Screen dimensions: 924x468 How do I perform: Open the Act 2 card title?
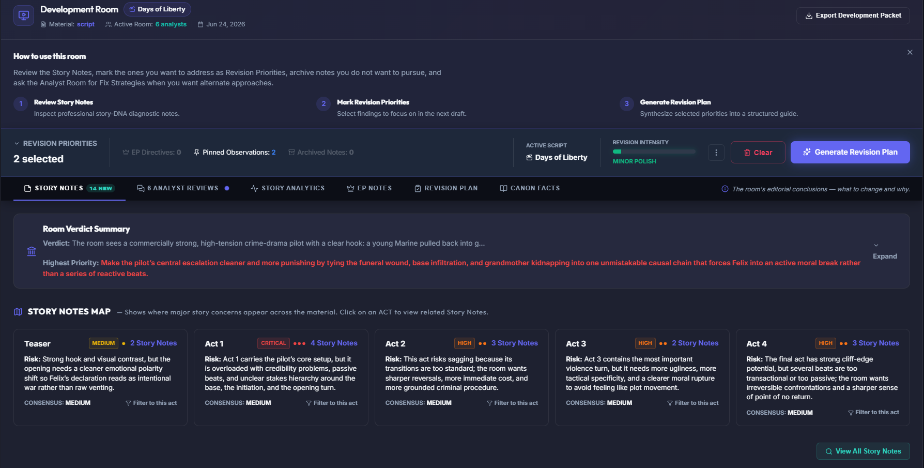(395, 344)
